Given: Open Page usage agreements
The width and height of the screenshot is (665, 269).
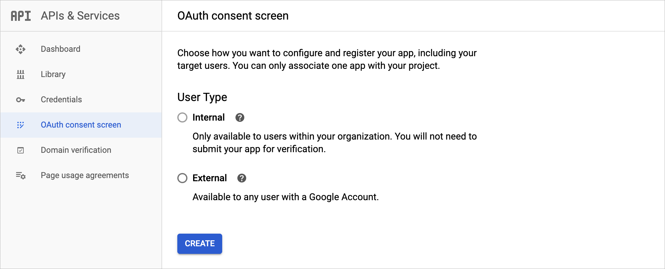Looking at the screenshot, I should (85, 175).
